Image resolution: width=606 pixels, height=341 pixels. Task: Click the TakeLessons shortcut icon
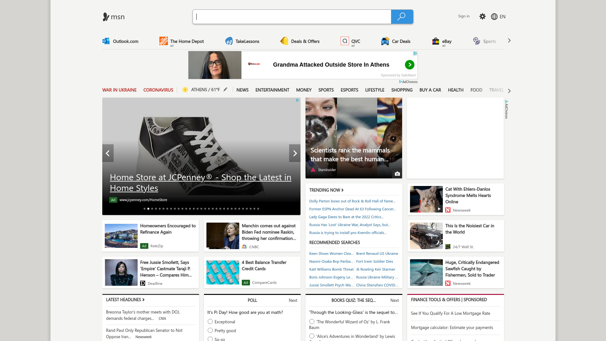click(229, 41)
